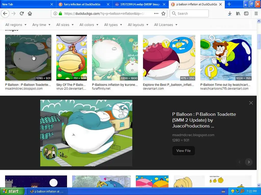Screen dimensions: 261x195
Task: Close the 3707239914.webp image tab
Action: pos(164,4)
